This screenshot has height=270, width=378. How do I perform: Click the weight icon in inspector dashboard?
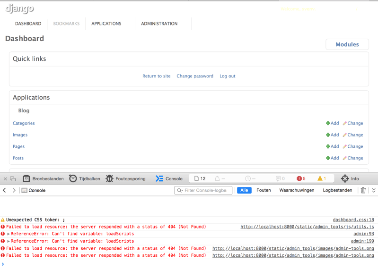(217, 178)
